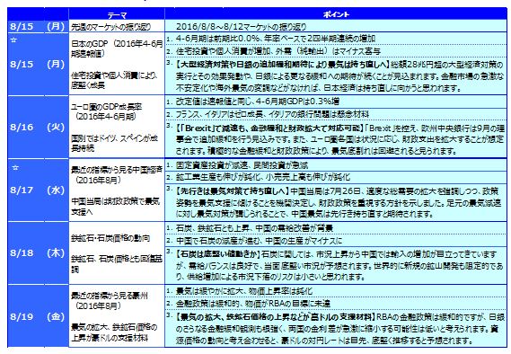Image resolution: width=511 pixels, height=354 pixels.
Task: Open the 日本のGDP (2016年4-6月期速報値) theme
Action: coord(117,49)
